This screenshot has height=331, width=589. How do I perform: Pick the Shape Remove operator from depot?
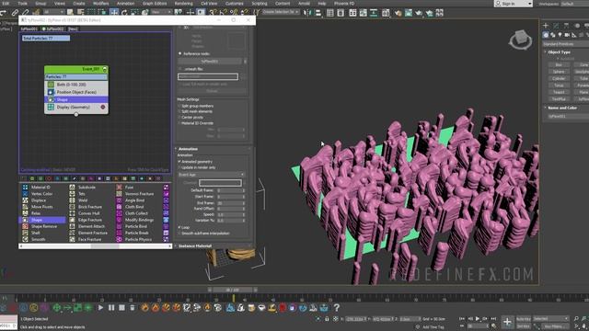click(x=43, y=226)
